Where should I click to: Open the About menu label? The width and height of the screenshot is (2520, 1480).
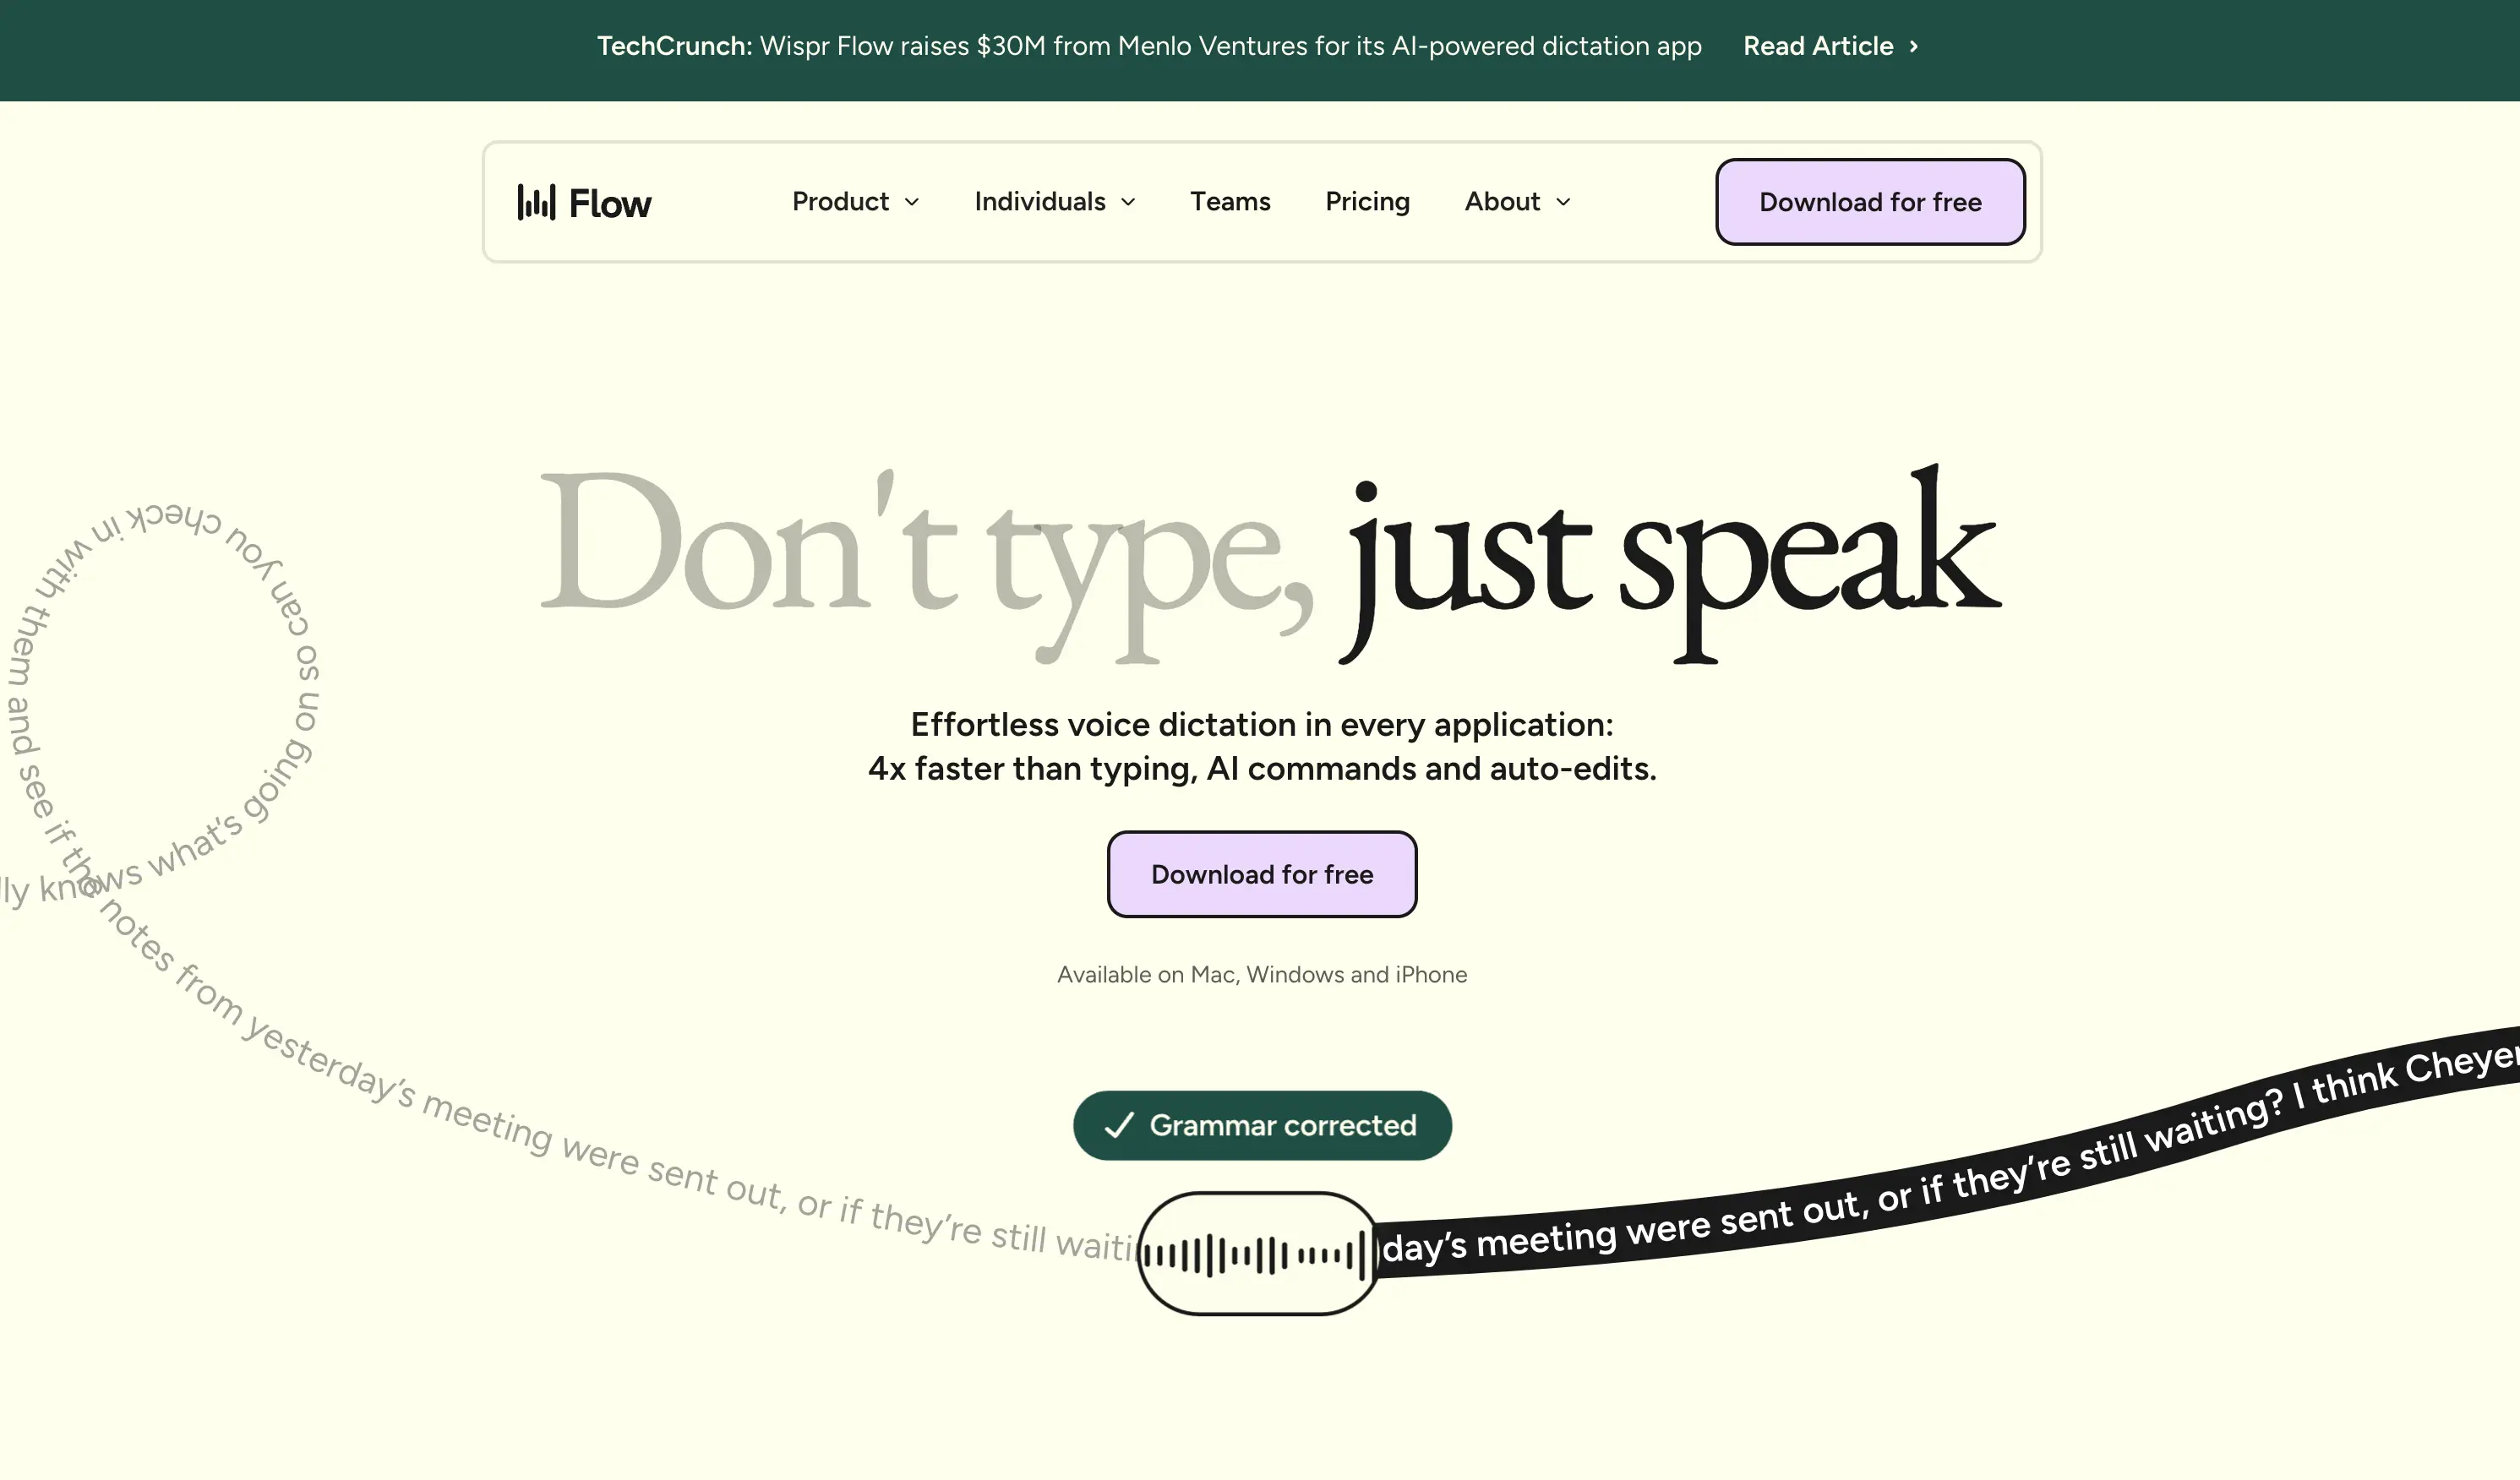(x=1502, y=202)
